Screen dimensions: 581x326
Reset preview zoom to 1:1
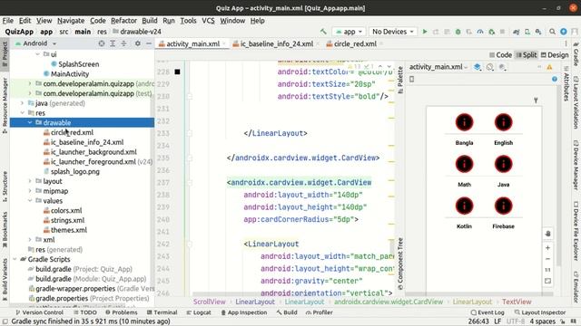click(x=547, y=270)
